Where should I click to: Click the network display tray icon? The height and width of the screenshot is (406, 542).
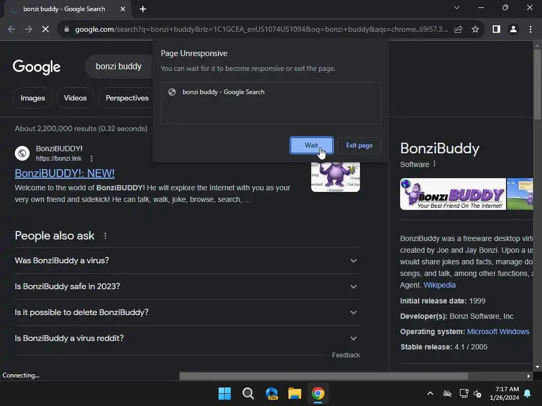click(x=464, y=393)
